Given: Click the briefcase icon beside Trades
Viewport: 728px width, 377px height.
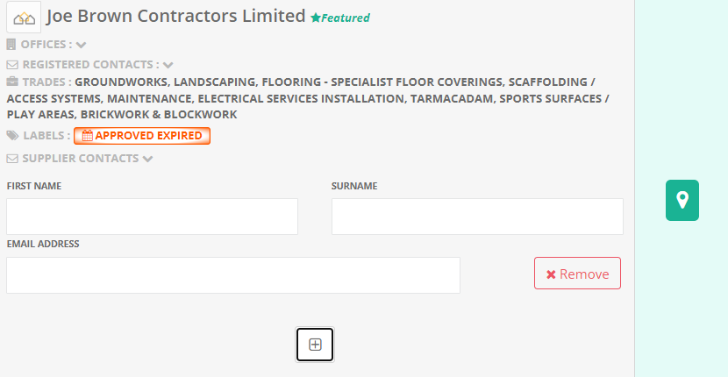Looking at the screenshot, I should [12, 82].
